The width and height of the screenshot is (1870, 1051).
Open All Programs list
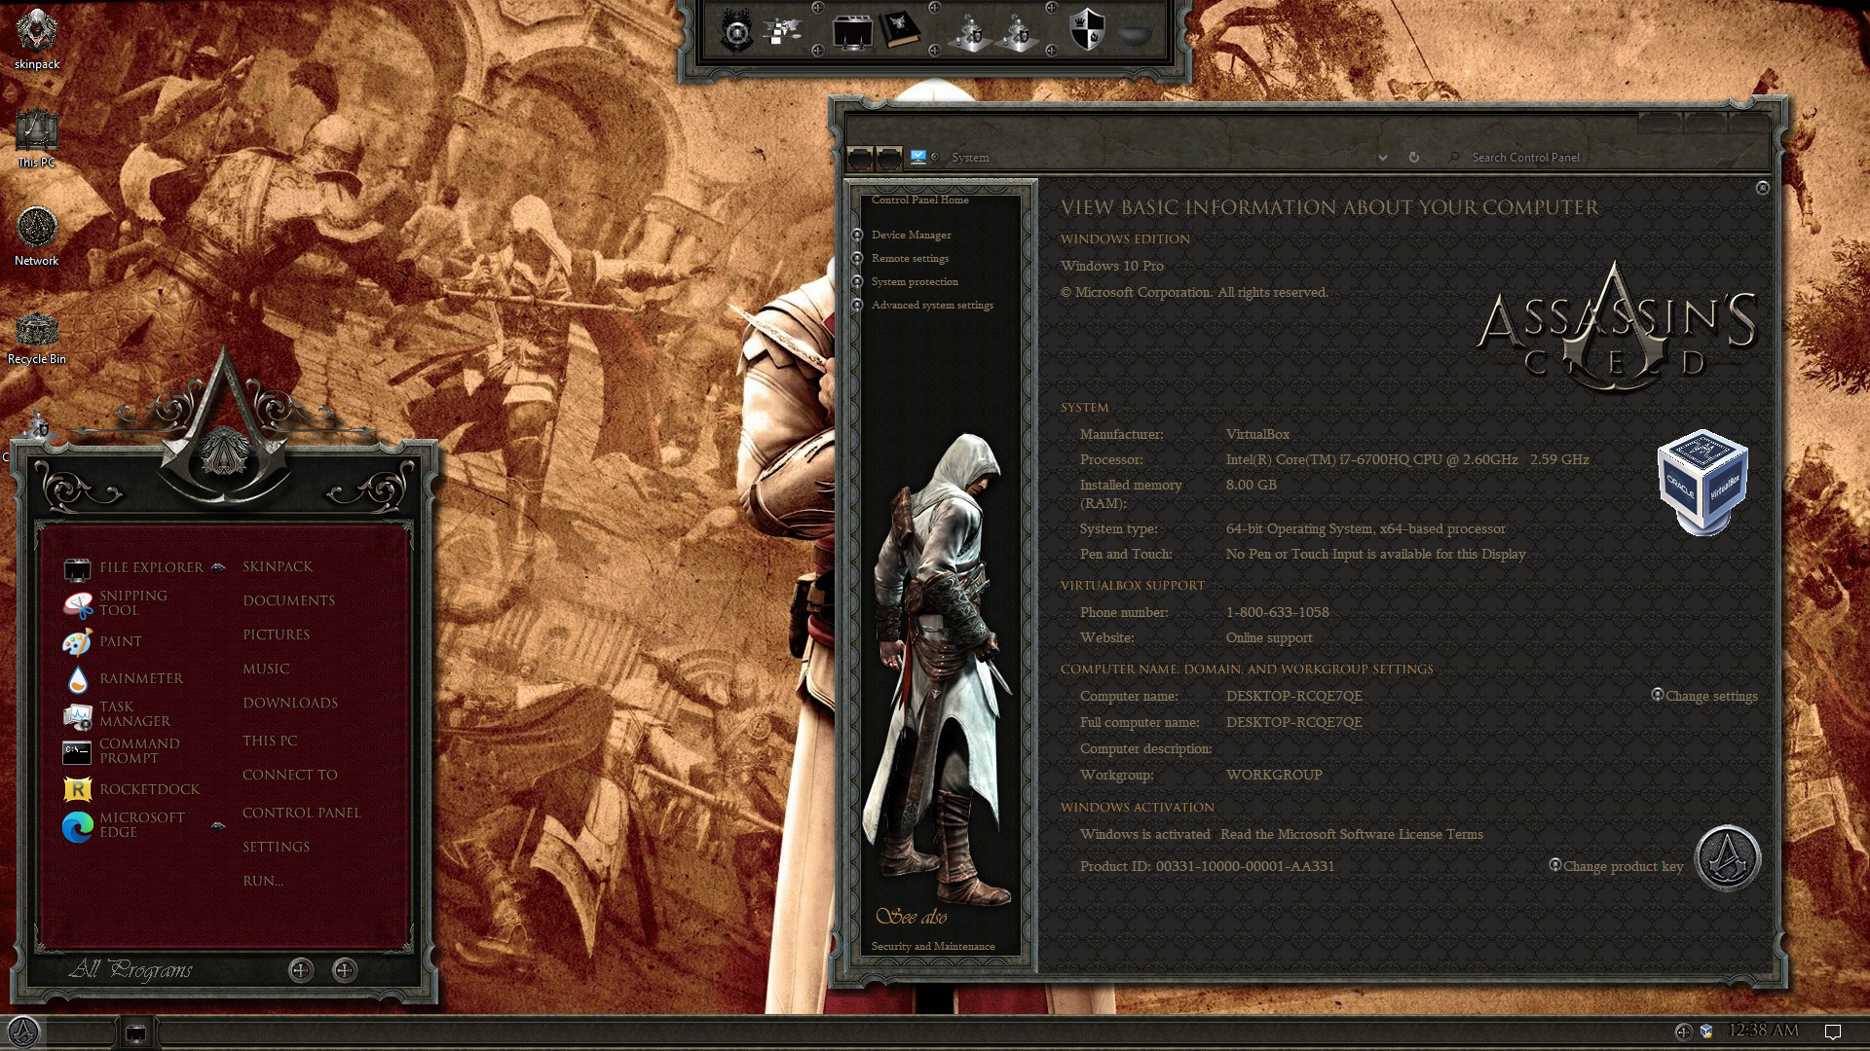coord(131,969)
